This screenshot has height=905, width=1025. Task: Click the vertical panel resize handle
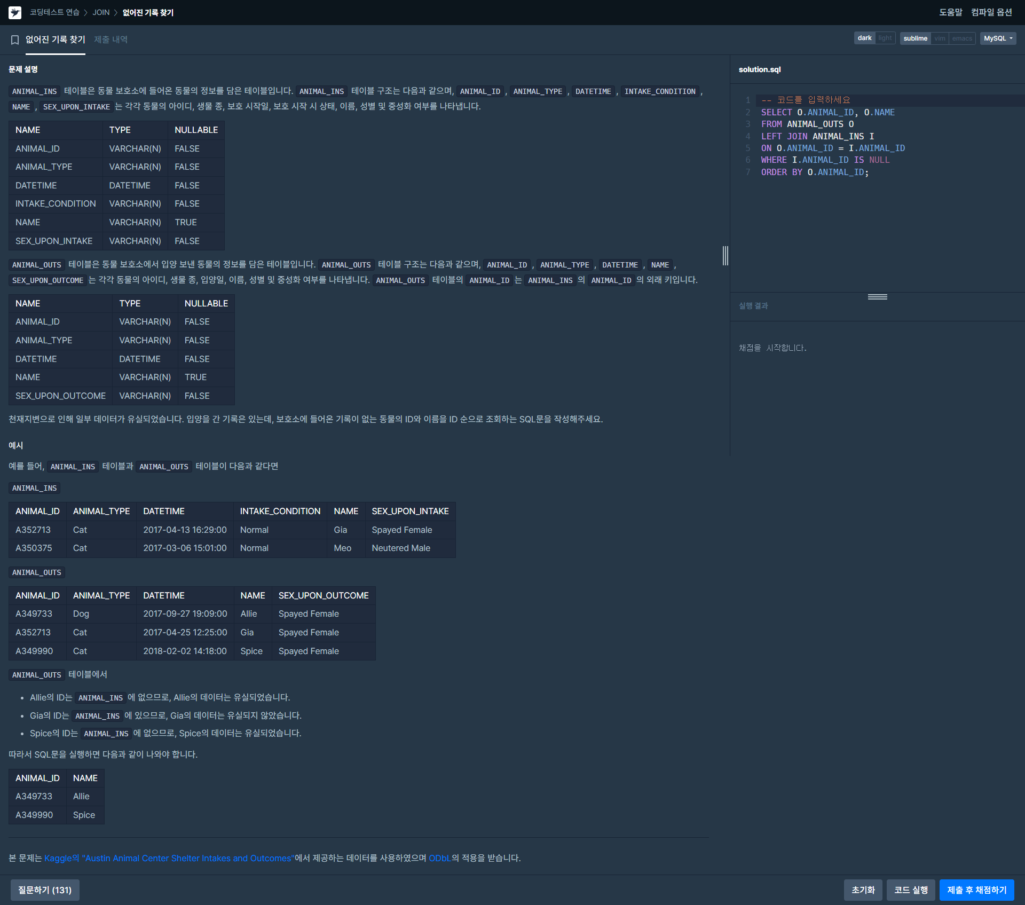725,256
